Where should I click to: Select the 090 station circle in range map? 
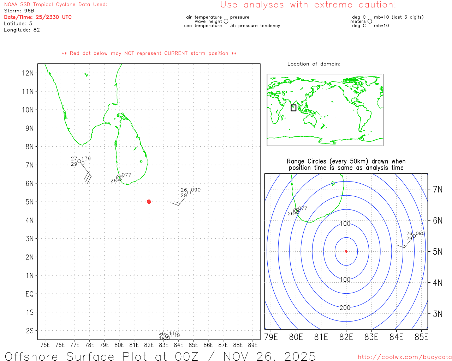click(414, 236)
